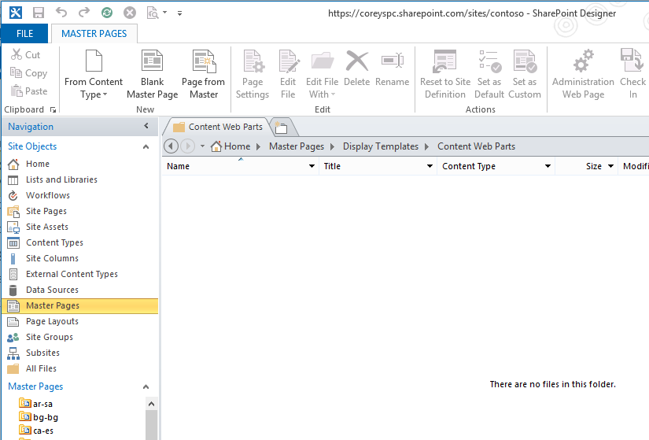This screenshot has width=649, height=440.
Task: Click Master Pages in the breadcrumb
Action: click(297, 146)
